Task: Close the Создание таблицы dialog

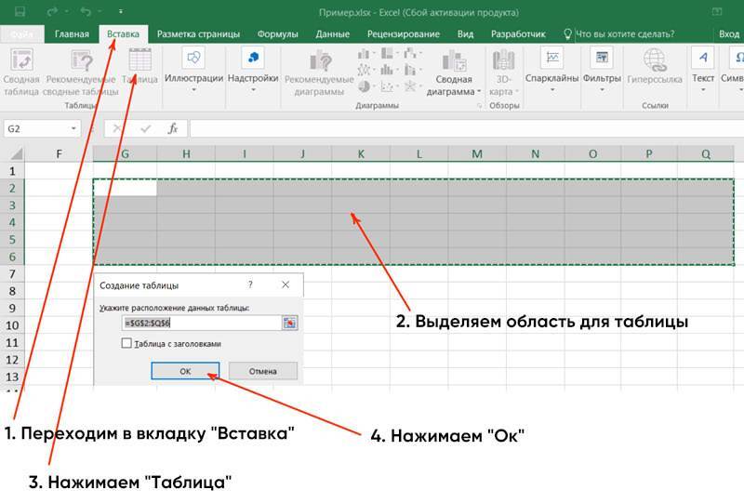Action: (286, 285)
